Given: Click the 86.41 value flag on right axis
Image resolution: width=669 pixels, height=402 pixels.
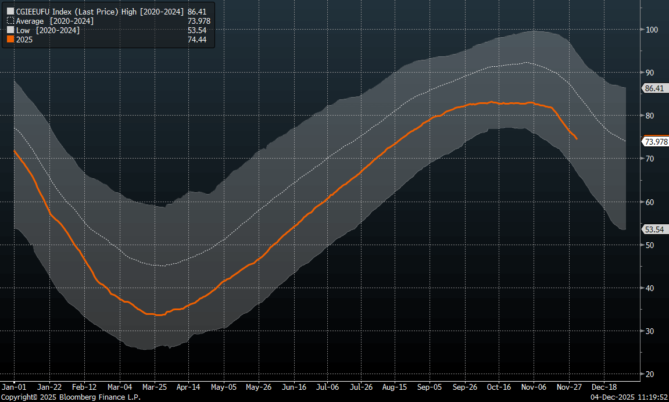Looking at the screenshot, I should 655,88.
